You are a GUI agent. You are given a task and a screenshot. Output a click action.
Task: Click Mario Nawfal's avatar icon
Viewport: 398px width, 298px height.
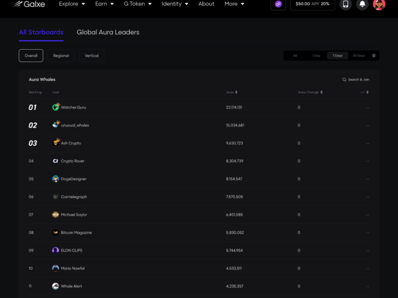coord(55,268)
